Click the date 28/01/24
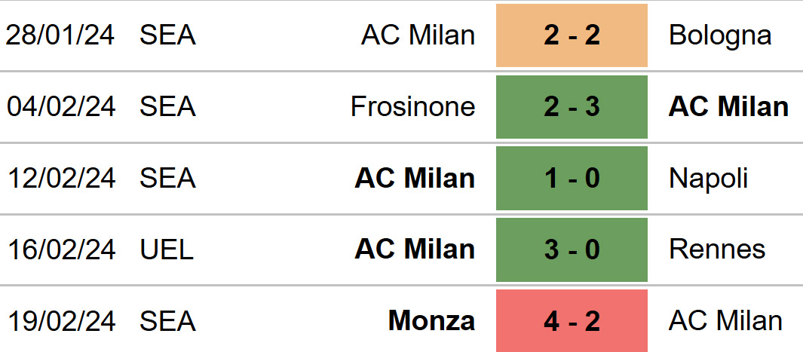This screenshot has height=352, width=803. 60,36
